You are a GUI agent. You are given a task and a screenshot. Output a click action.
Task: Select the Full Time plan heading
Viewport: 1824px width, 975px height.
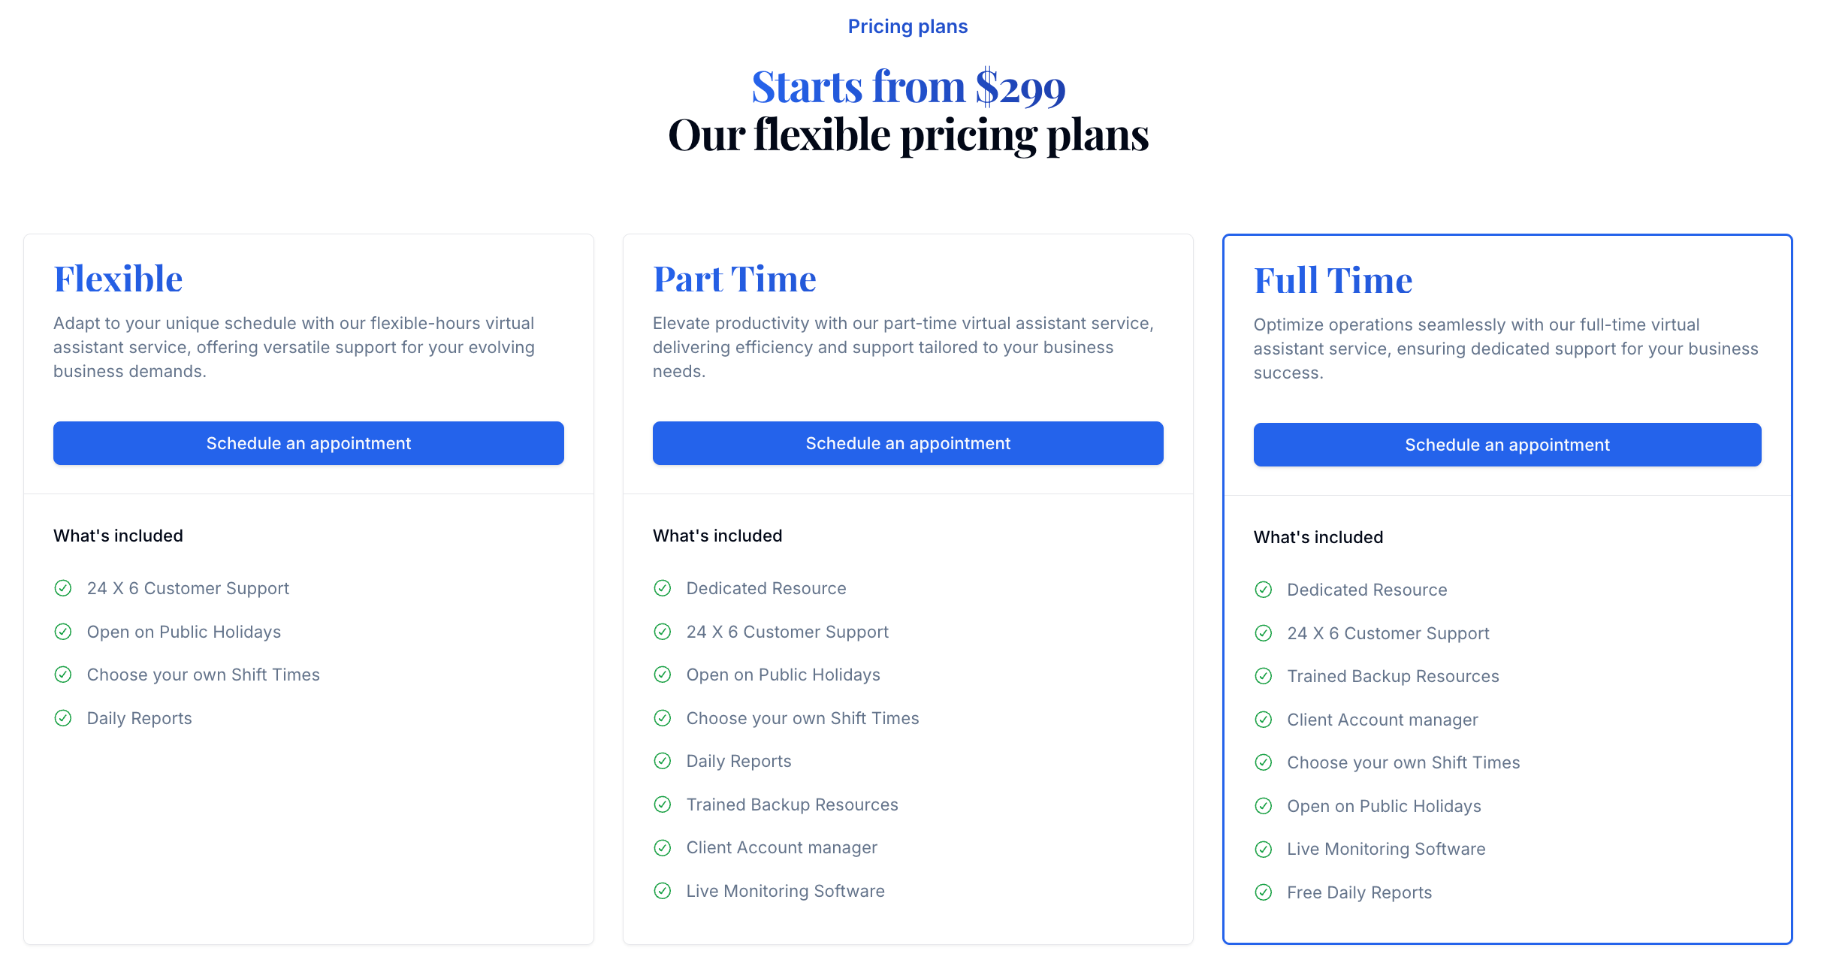(x=1333, y=280)
